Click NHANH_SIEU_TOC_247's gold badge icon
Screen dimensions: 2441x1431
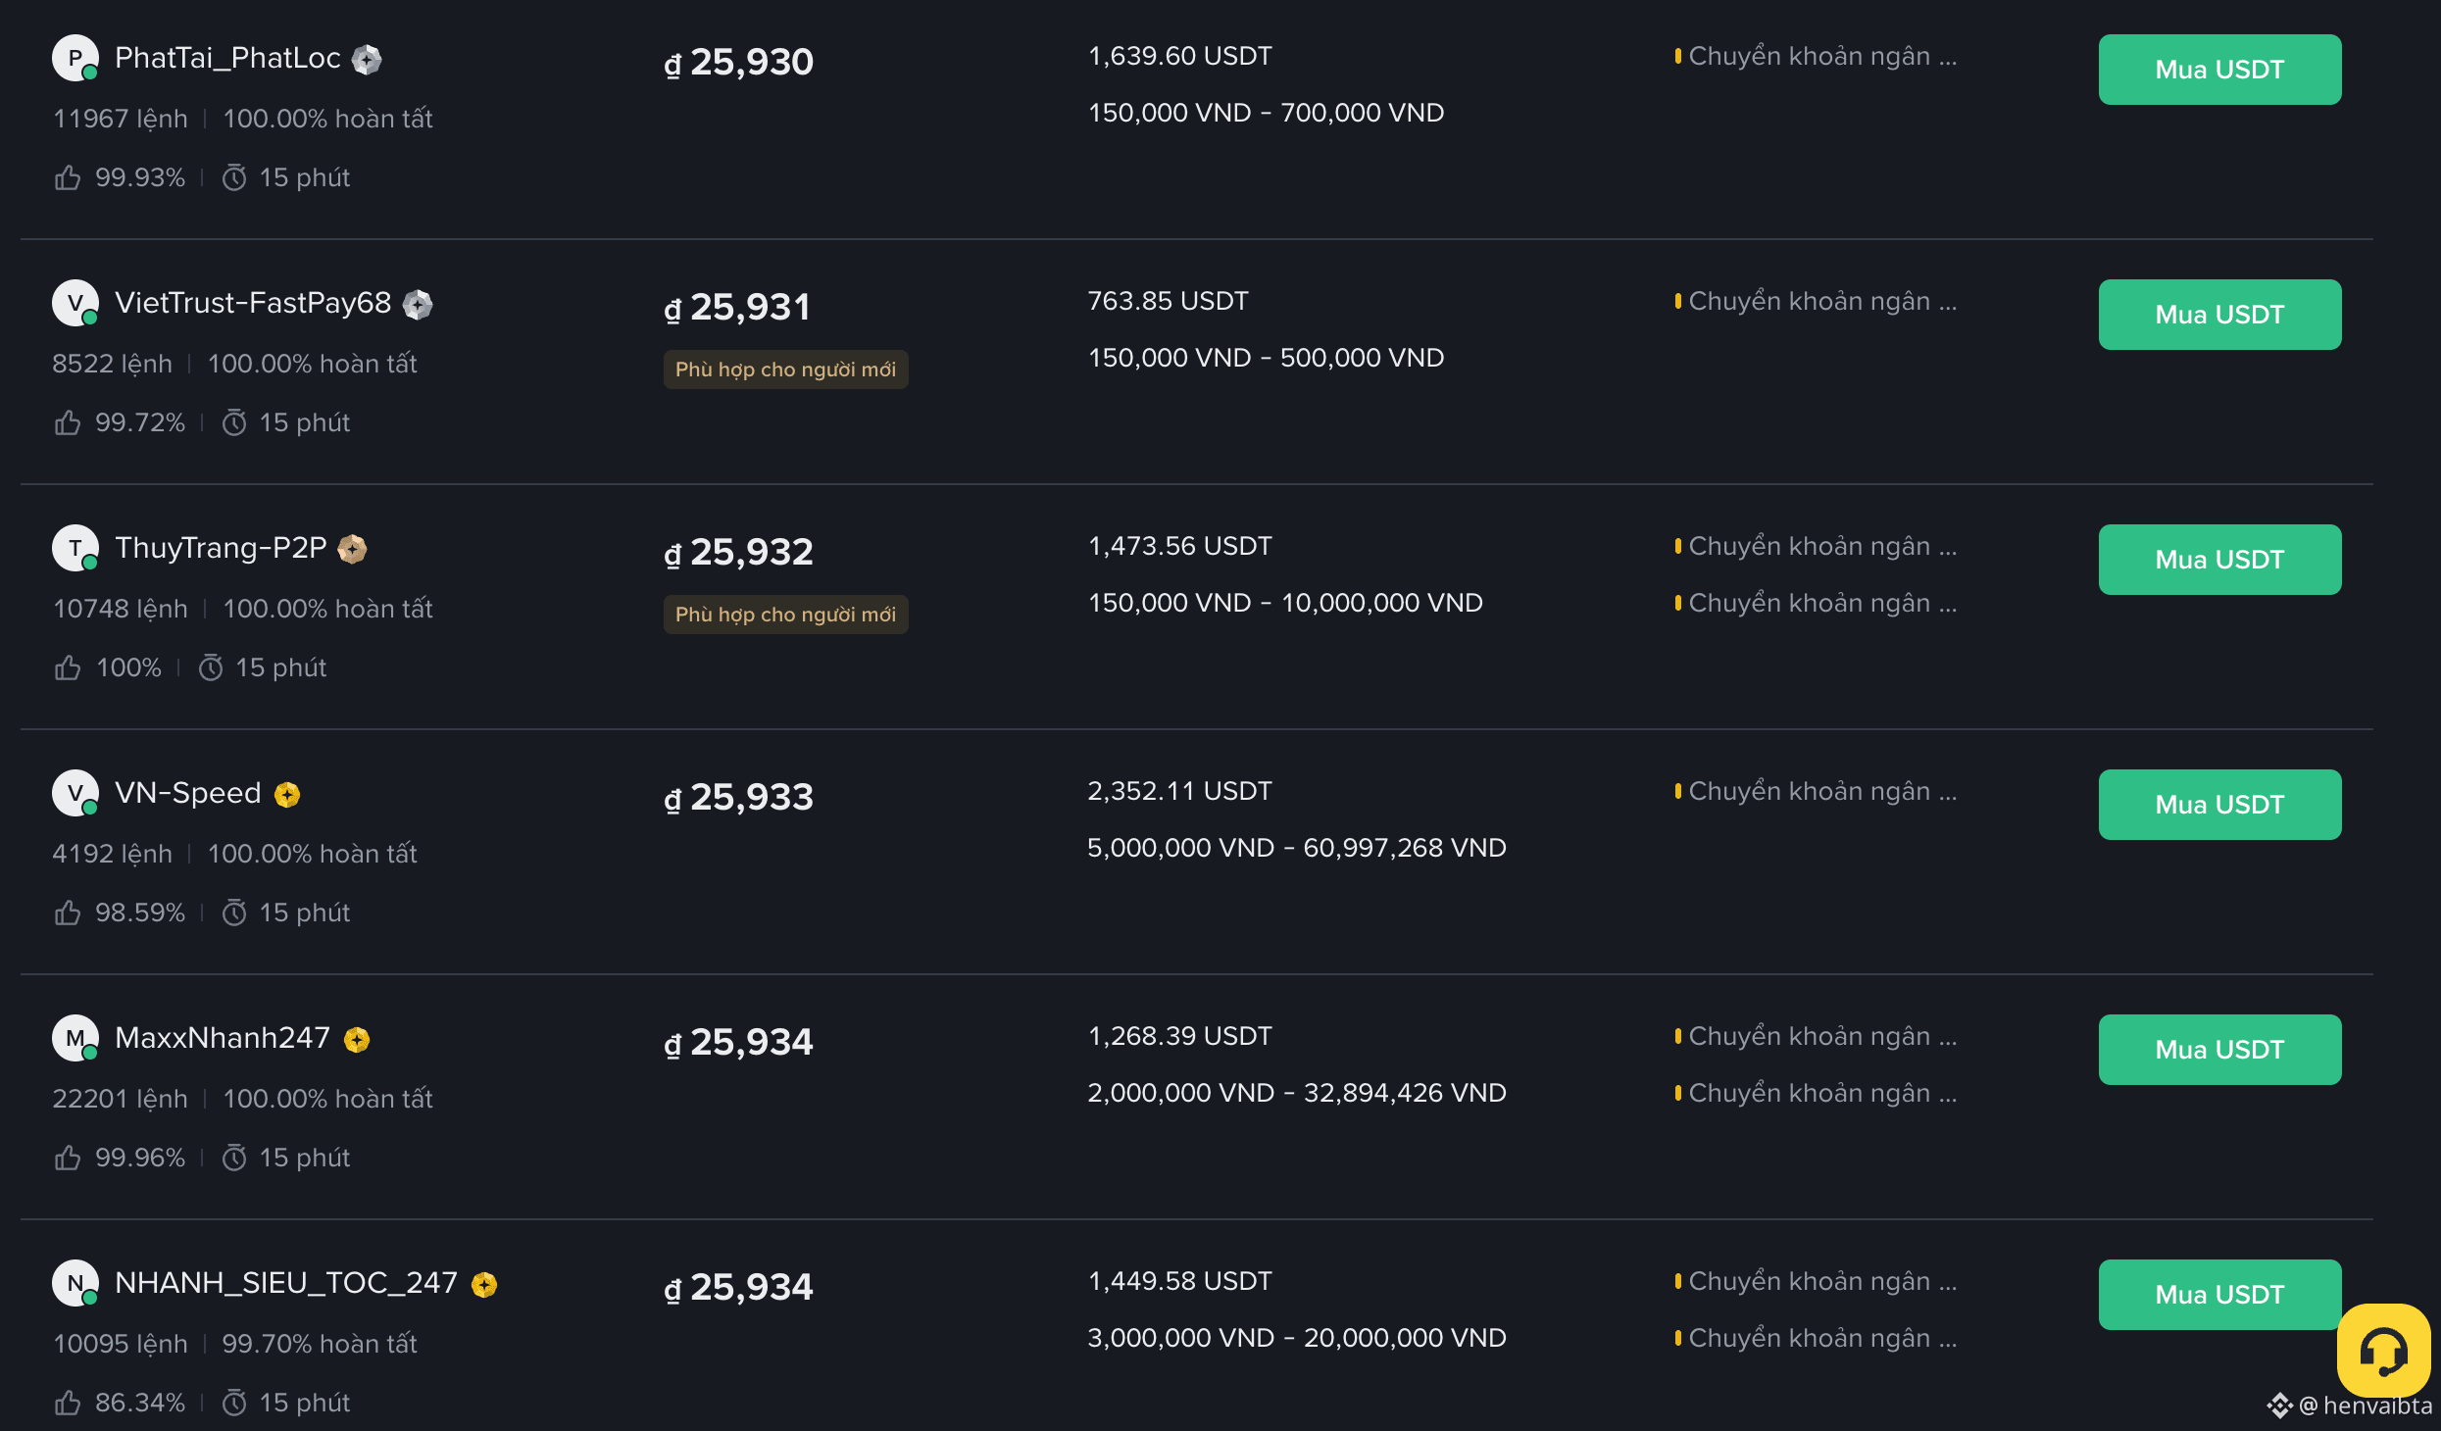tap(484, 1284)
